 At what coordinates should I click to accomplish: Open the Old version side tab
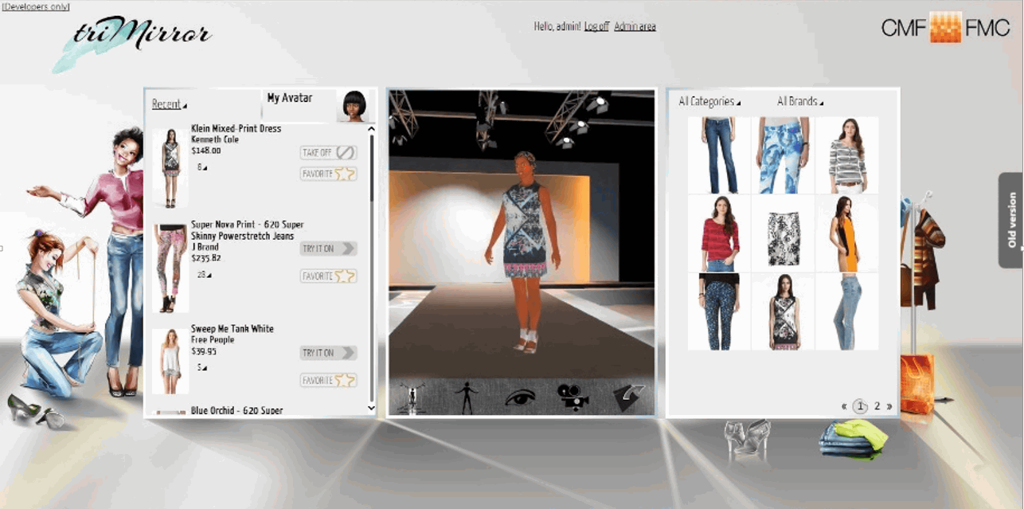click(x=1011, y=220)
